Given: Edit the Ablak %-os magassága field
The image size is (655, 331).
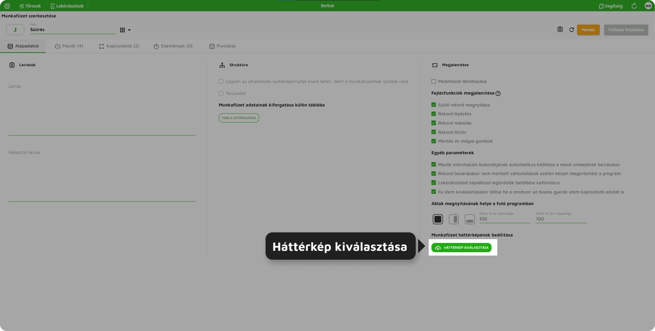Looking at the screenshot, I should pos(561,219).
